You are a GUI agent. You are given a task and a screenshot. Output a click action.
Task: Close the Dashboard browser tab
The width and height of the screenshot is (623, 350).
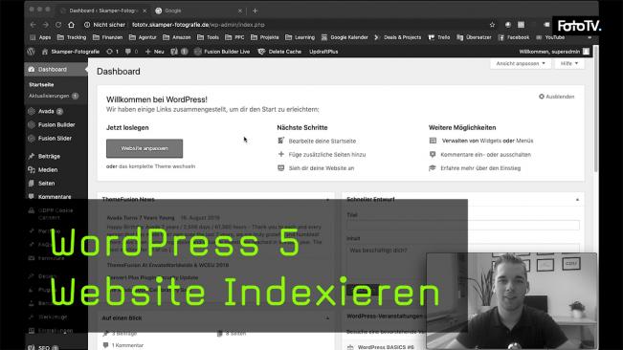click(x=145, y=11)
